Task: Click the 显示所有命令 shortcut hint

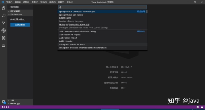Action: click(x=119, y=67)
